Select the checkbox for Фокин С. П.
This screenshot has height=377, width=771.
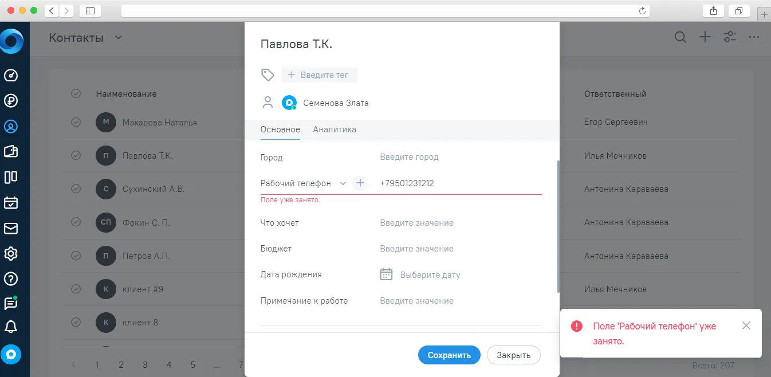click(76, 222)
